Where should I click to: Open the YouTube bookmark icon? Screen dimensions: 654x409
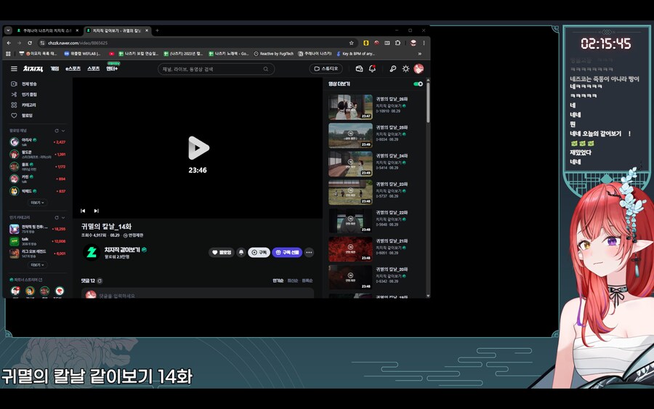pos(111,54)
